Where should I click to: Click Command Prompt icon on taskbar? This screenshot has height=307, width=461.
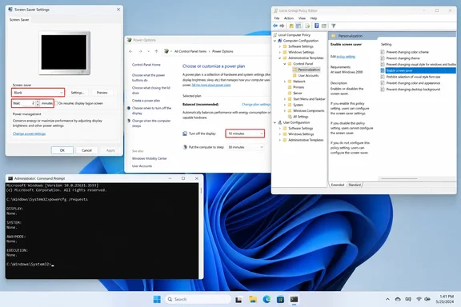click(294, 299)
